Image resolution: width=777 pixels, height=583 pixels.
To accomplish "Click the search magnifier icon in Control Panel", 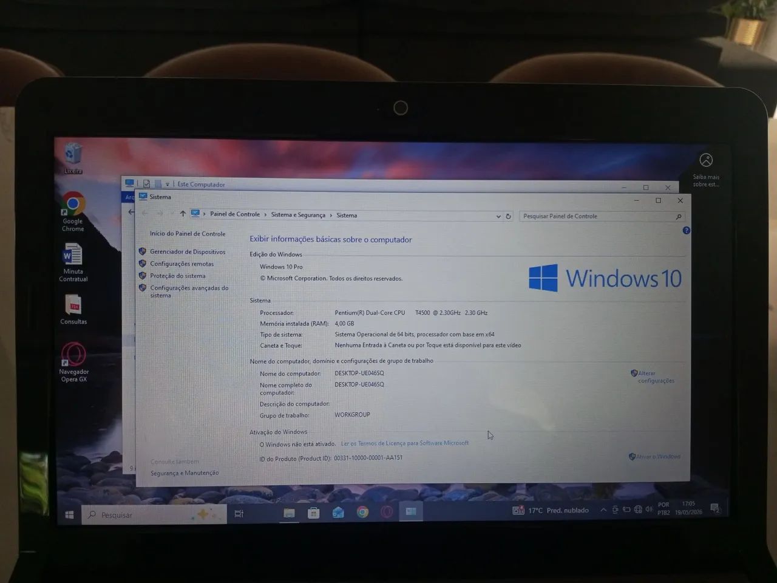I will click(x=679, y=217).
